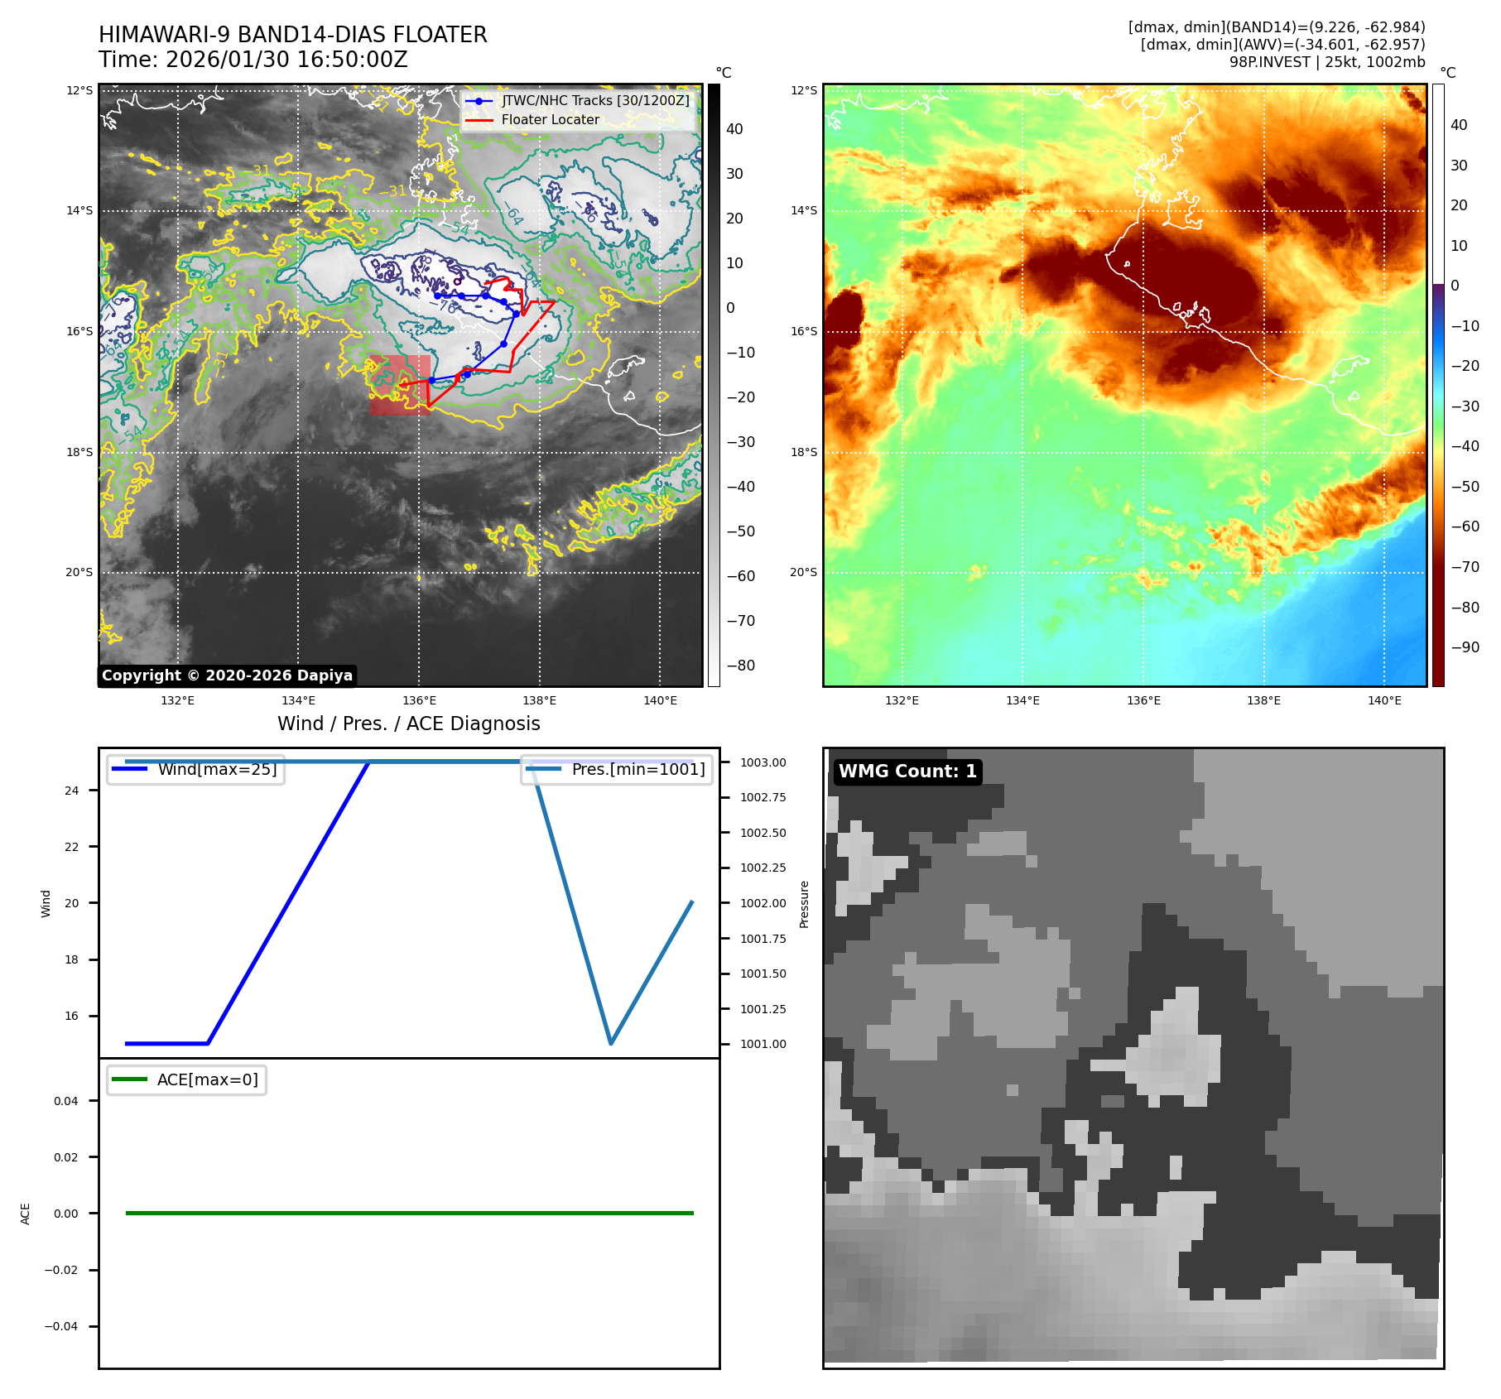Click the flat green ACE line
The width and height of the screenshot is (1501, 1399).
coord(409,1213)
